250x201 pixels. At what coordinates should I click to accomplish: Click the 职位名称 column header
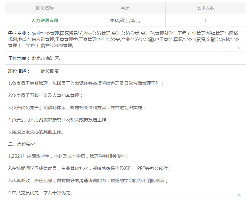(x=45, y=8)
